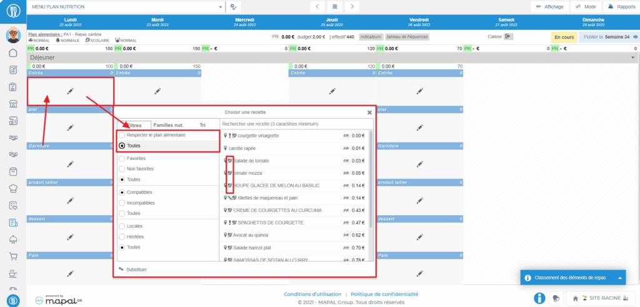Screen dimensions: 640x307
Task: Click the shopping cart sidebar icon
Action: tap(12, 256)
